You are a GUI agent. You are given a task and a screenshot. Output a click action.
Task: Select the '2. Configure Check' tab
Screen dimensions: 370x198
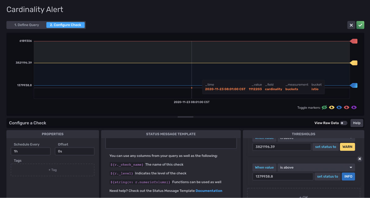[x=65, y=25]
